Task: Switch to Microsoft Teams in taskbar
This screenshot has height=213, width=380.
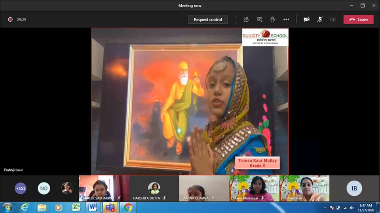Action: (110, 207)
